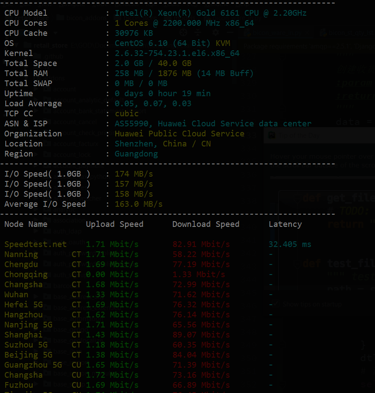Click the Node Name column header
375x393 pixels.
pyautogui.click(x=26, y=224)
